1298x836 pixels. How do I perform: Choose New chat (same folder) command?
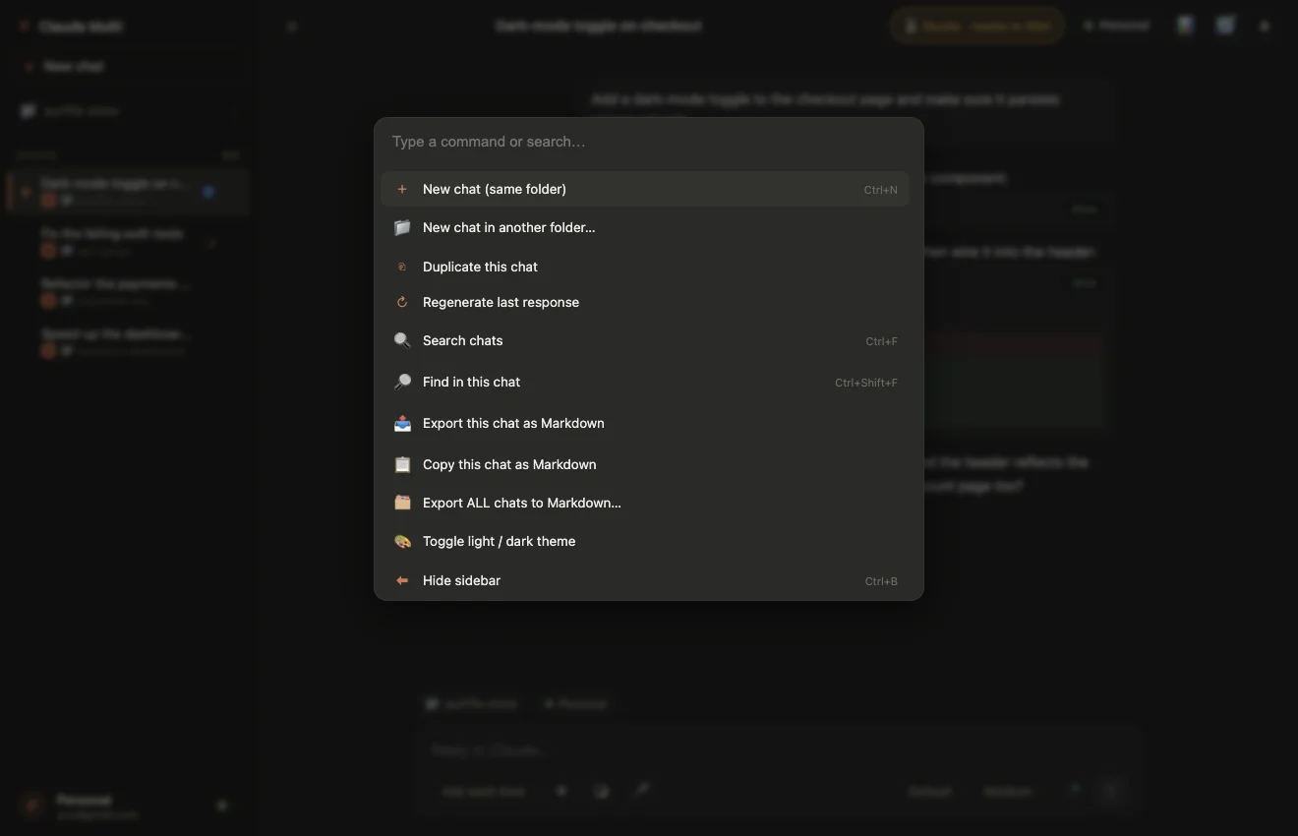coord(645,189)
